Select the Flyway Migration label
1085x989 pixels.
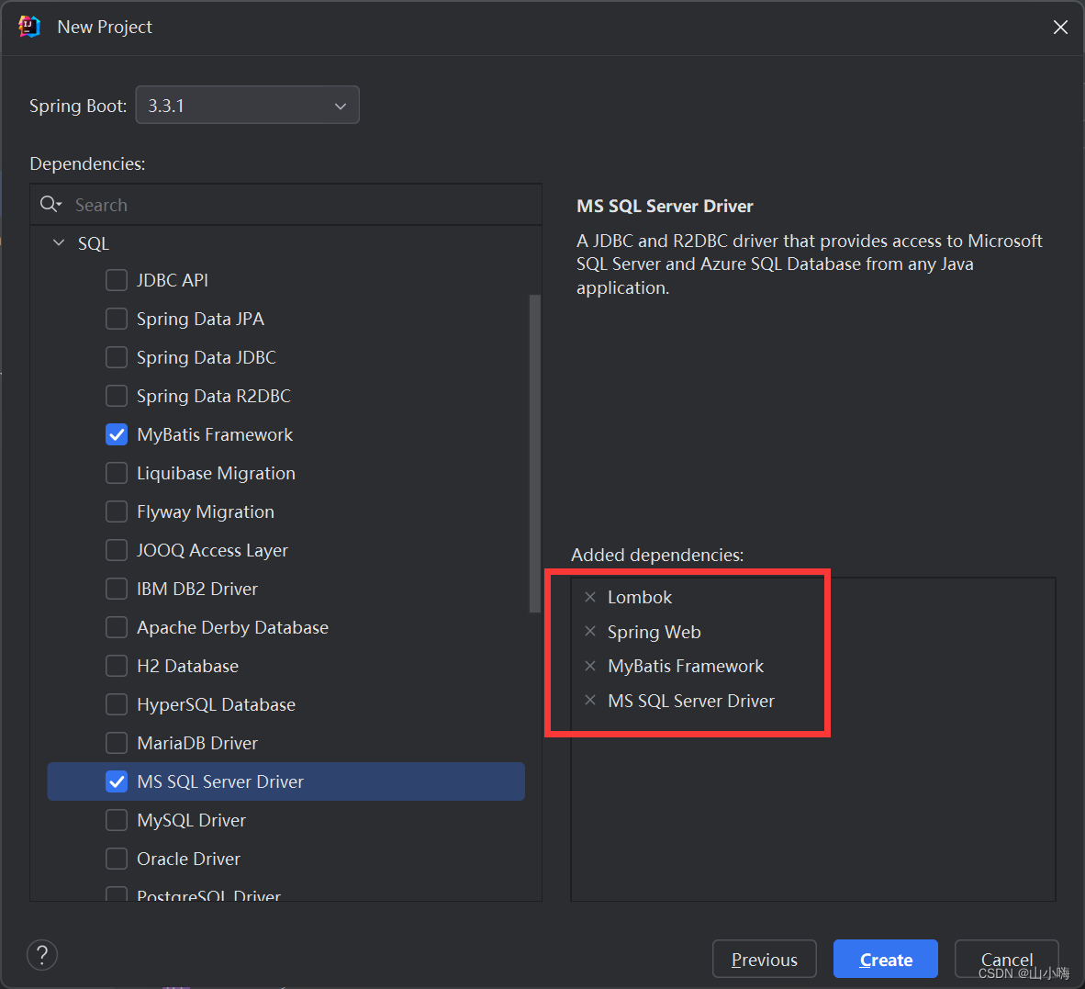click(206, 511)
